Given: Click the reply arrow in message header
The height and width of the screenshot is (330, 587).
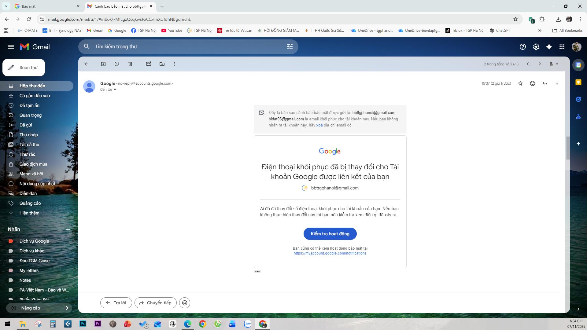Looking at the screenshot, I should click(545, 83).
